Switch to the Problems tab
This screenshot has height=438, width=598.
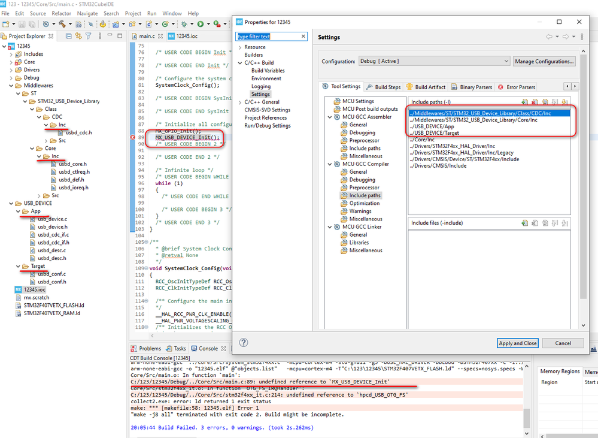coord(146,348)
